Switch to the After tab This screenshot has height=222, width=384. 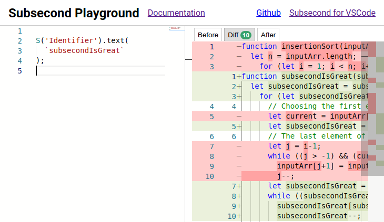click(268, 35)
